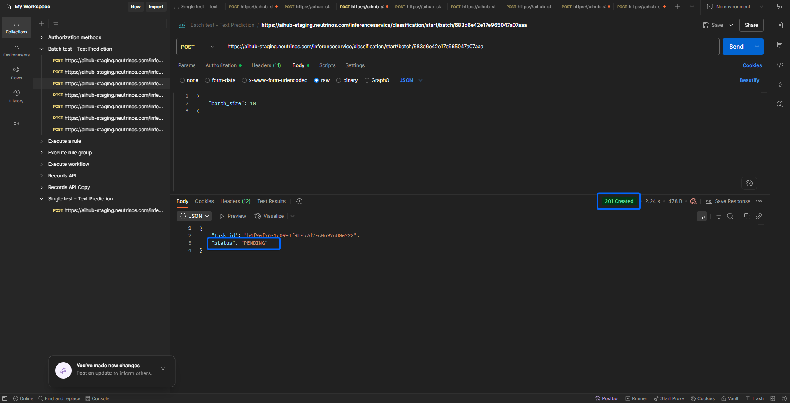
Task: Open the JSON body format dropdown
Action: point(411,80)
